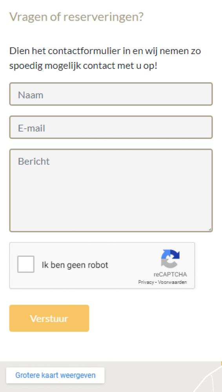Click the reCAPTCHA arrows logo icon
The image size is (222, 392).
(170, 259)
